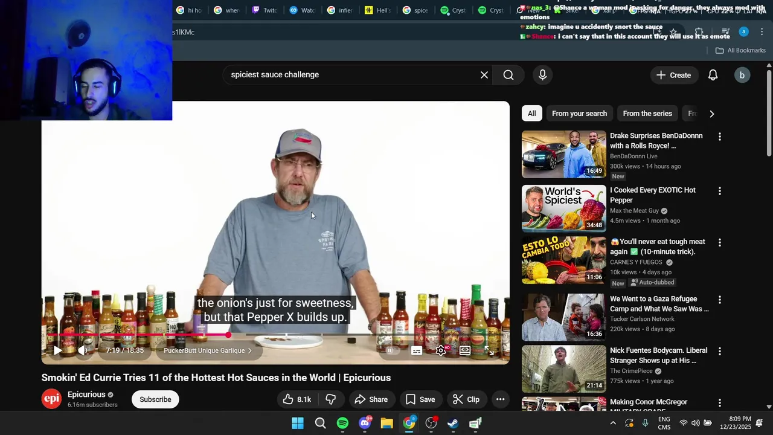773x435 pixels.
Task: Open options menu for Drake Surprises BenDaDonnn video
Action: [x=719, y=137]
